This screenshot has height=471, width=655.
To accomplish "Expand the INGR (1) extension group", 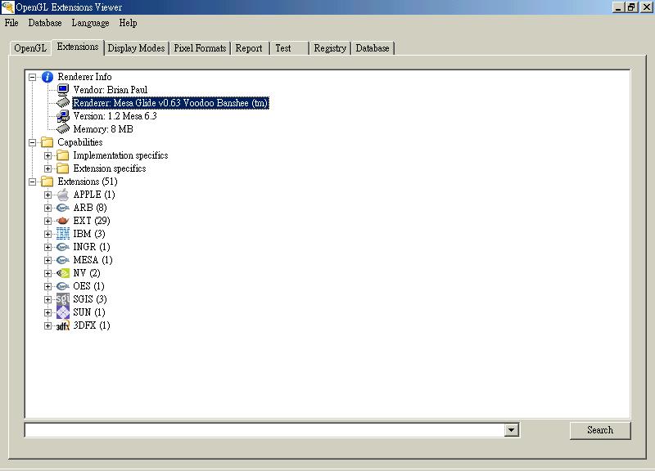I will tap(48, 247).
